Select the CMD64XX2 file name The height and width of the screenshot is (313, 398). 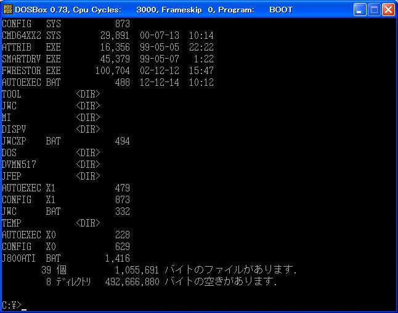point(22,36)
